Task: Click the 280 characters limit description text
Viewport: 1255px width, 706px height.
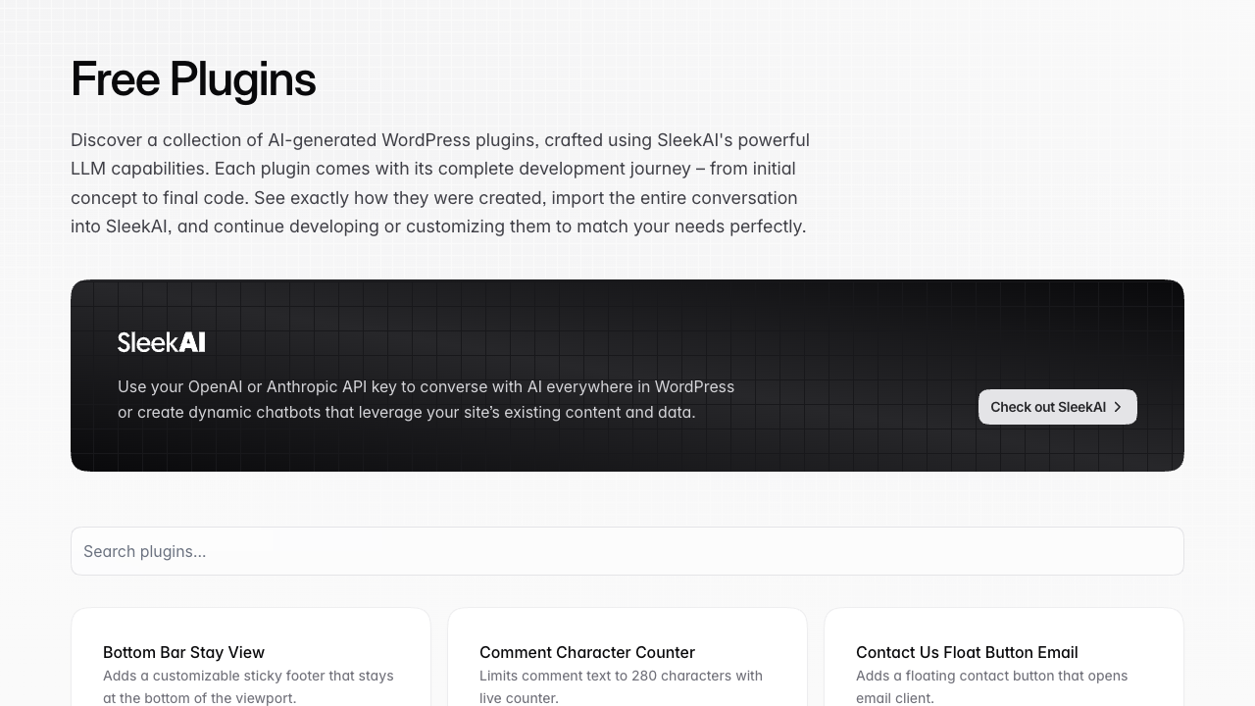Action: point(621,686)
